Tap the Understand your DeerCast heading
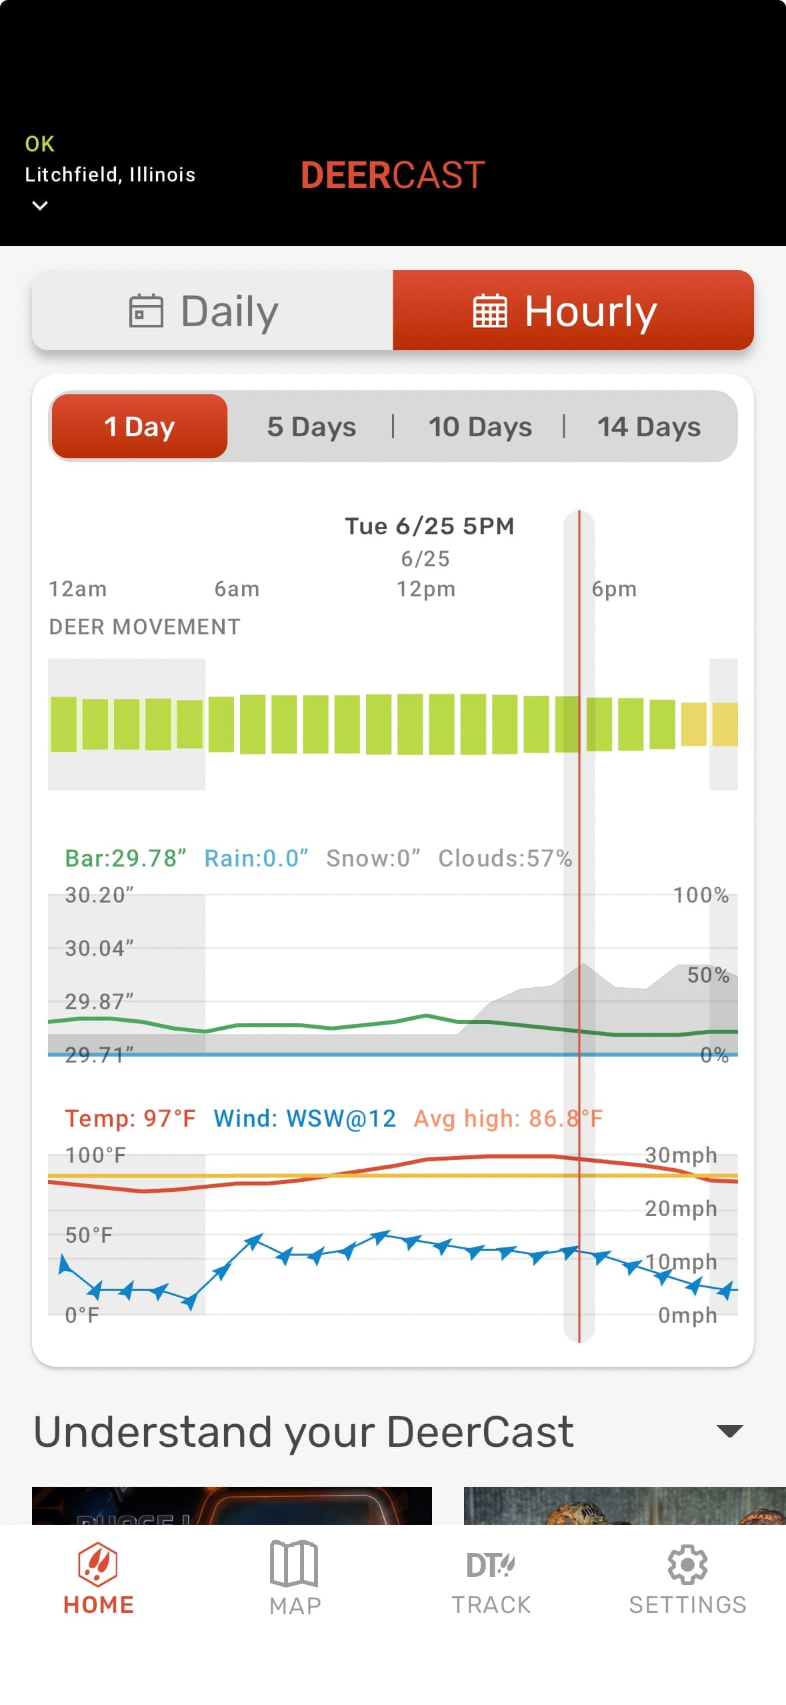The image size is (786, 1705). pos(303,1432)
